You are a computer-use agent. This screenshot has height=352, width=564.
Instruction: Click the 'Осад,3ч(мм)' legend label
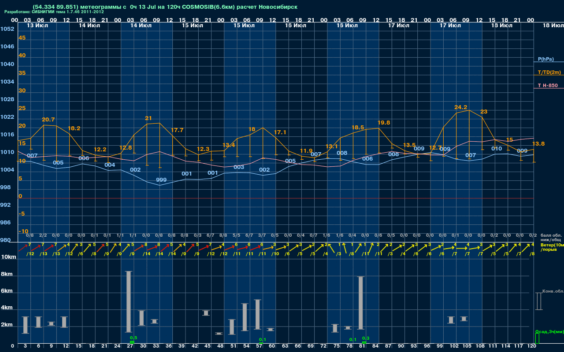(549, 331)
